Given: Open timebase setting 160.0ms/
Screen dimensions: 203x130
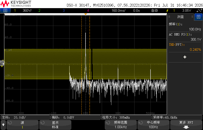Looking at the screenshot, I should [119, 10].
